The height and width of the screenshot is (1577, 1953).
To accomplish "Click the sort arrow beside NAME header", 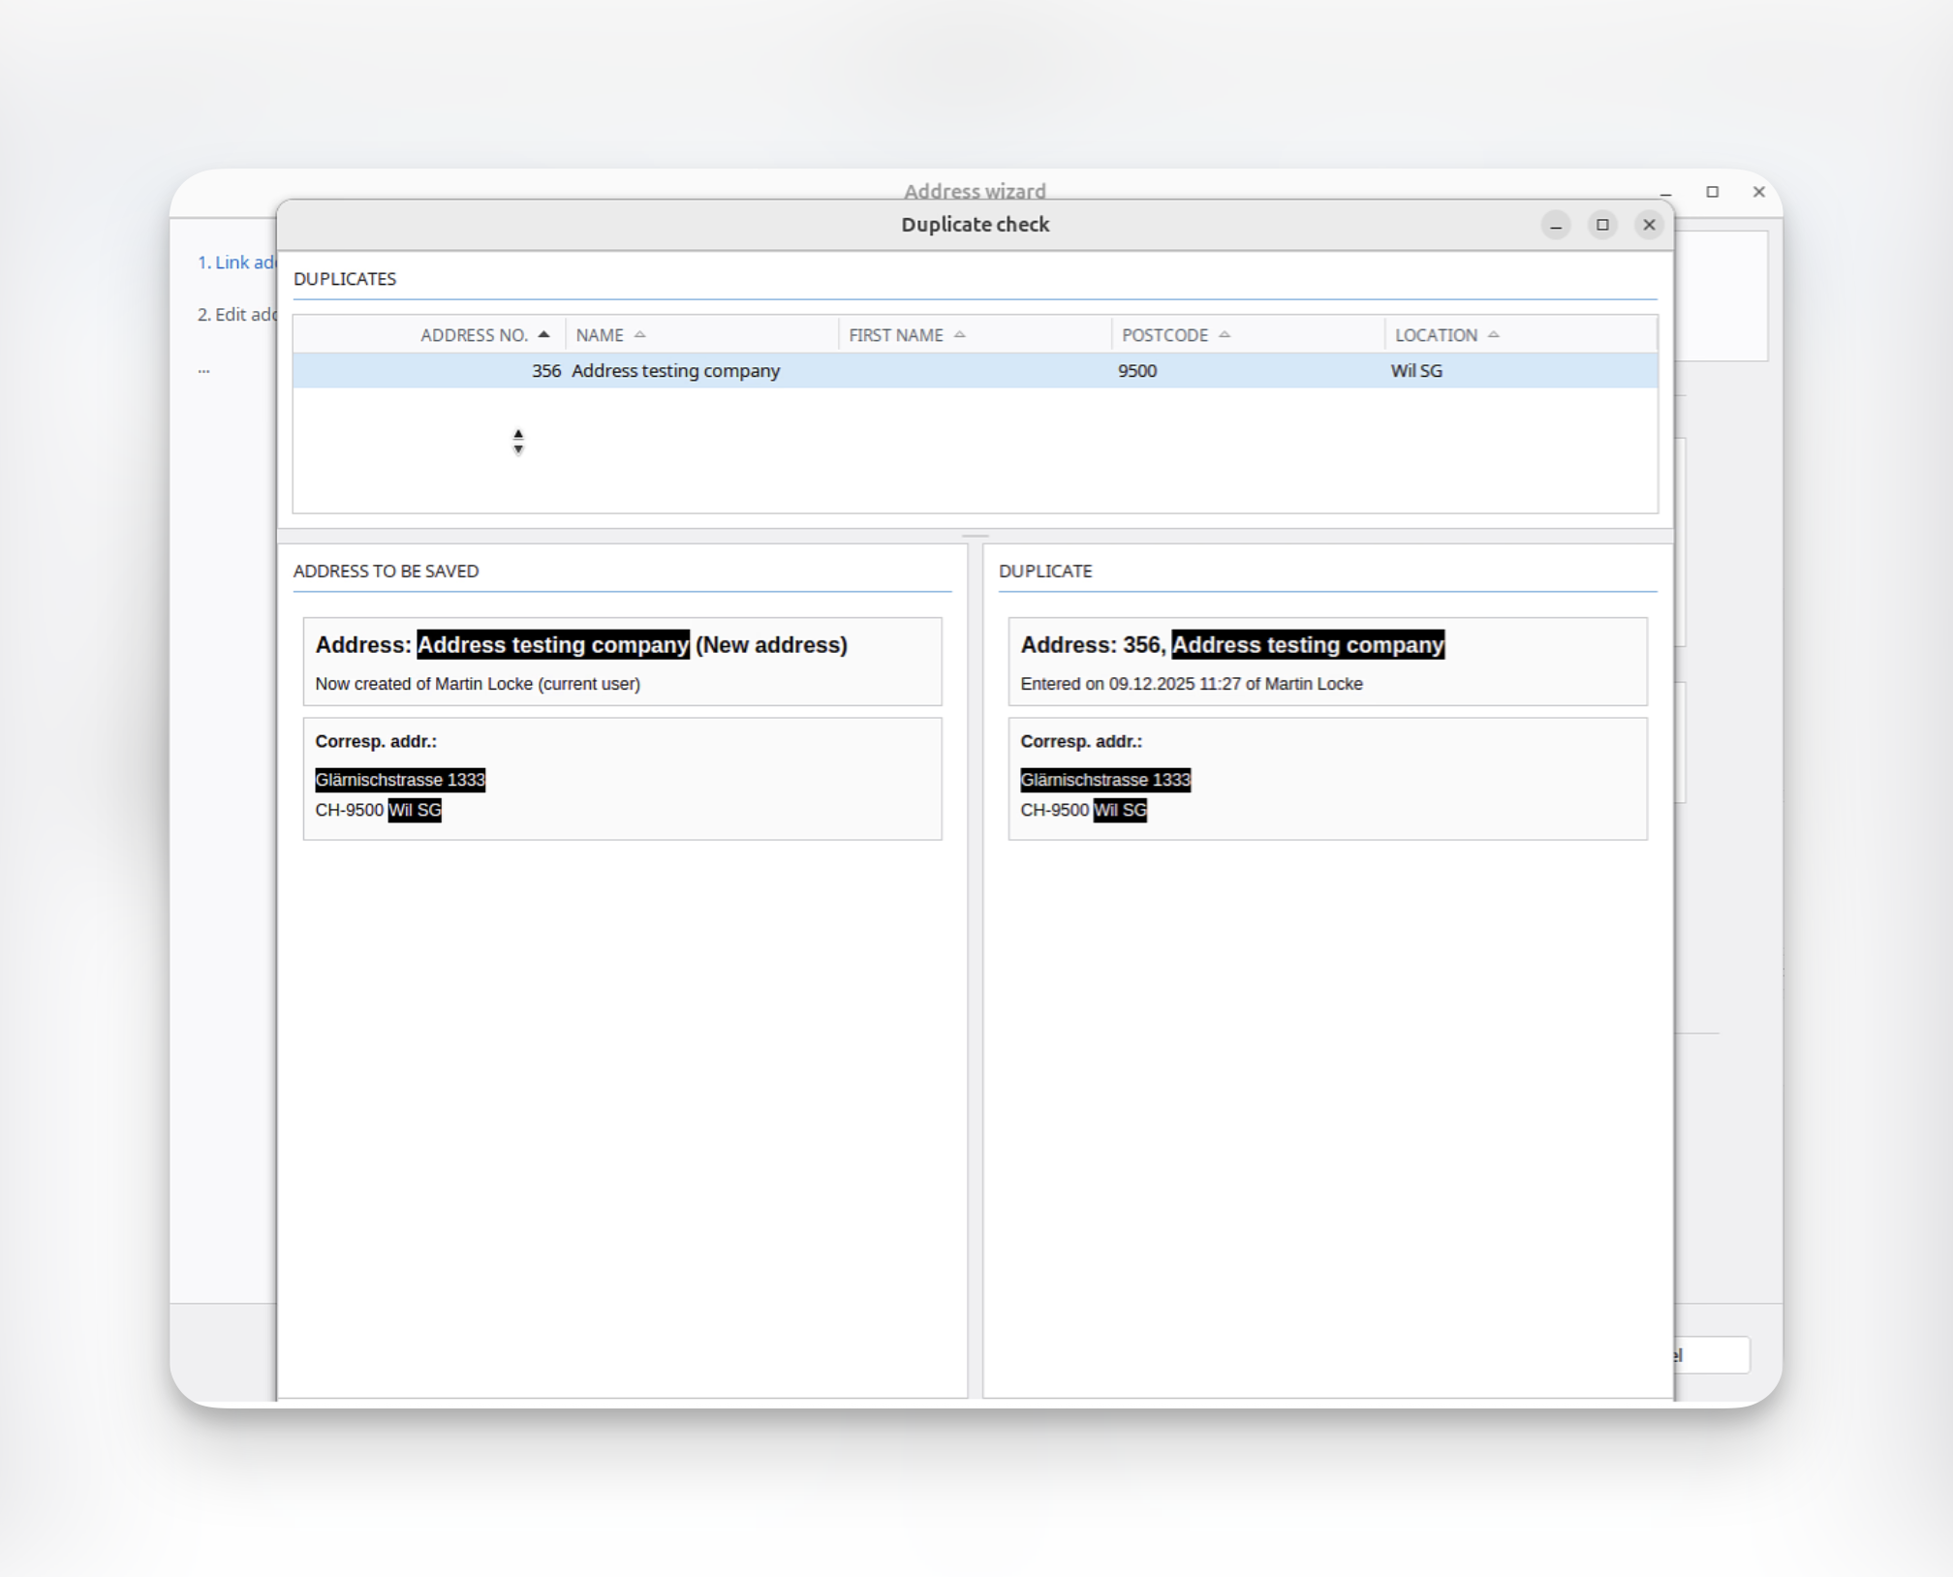I will [639, 334].
